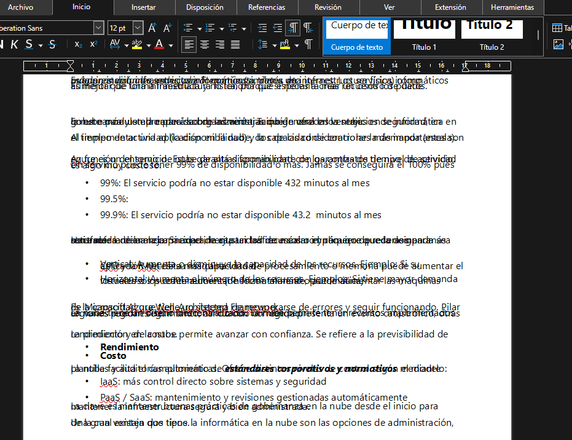Click the insert image icon
The height and width of the screenshot is (440, 572).
coord(558,44)
